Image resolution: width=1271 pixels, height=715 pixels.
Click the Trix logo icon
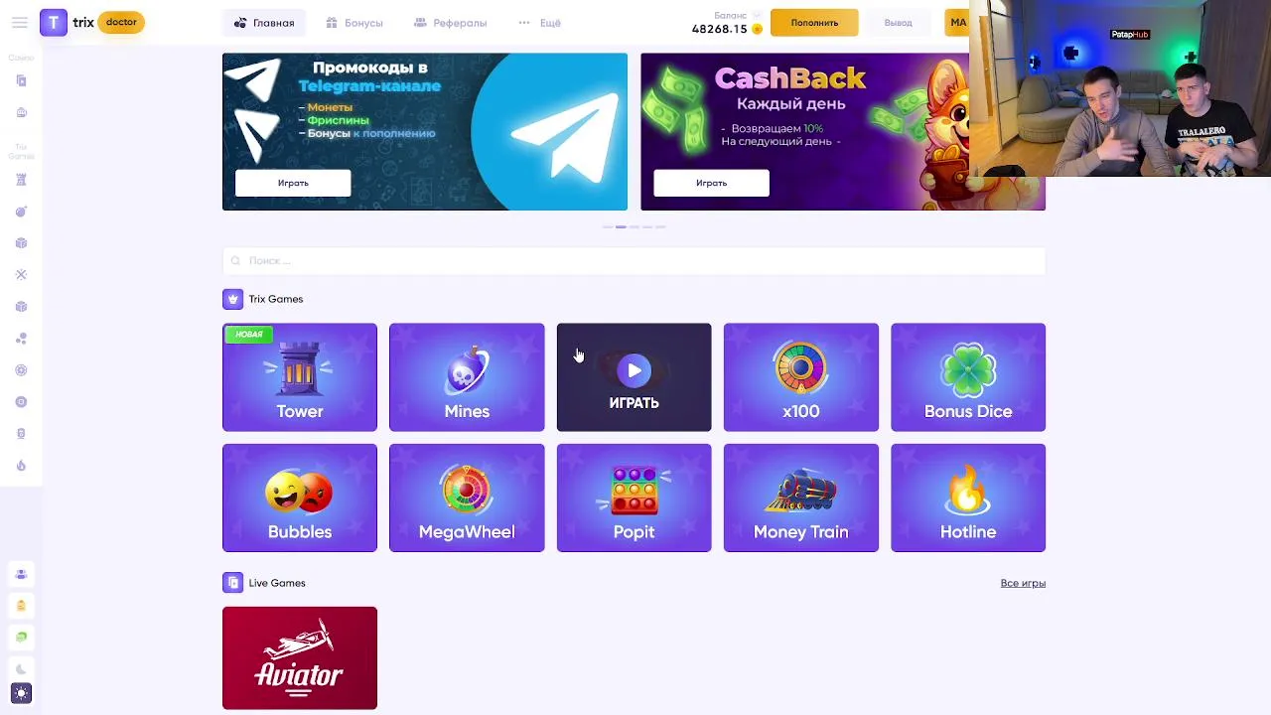[54, 22]
